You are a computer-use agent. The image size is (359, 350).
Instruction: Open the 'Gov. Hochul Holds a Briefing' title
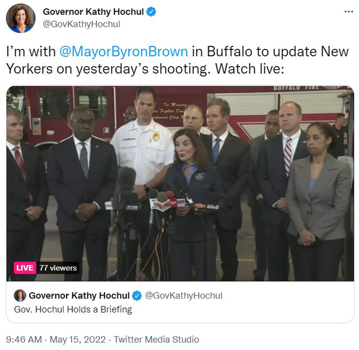[x=73, y=310]
